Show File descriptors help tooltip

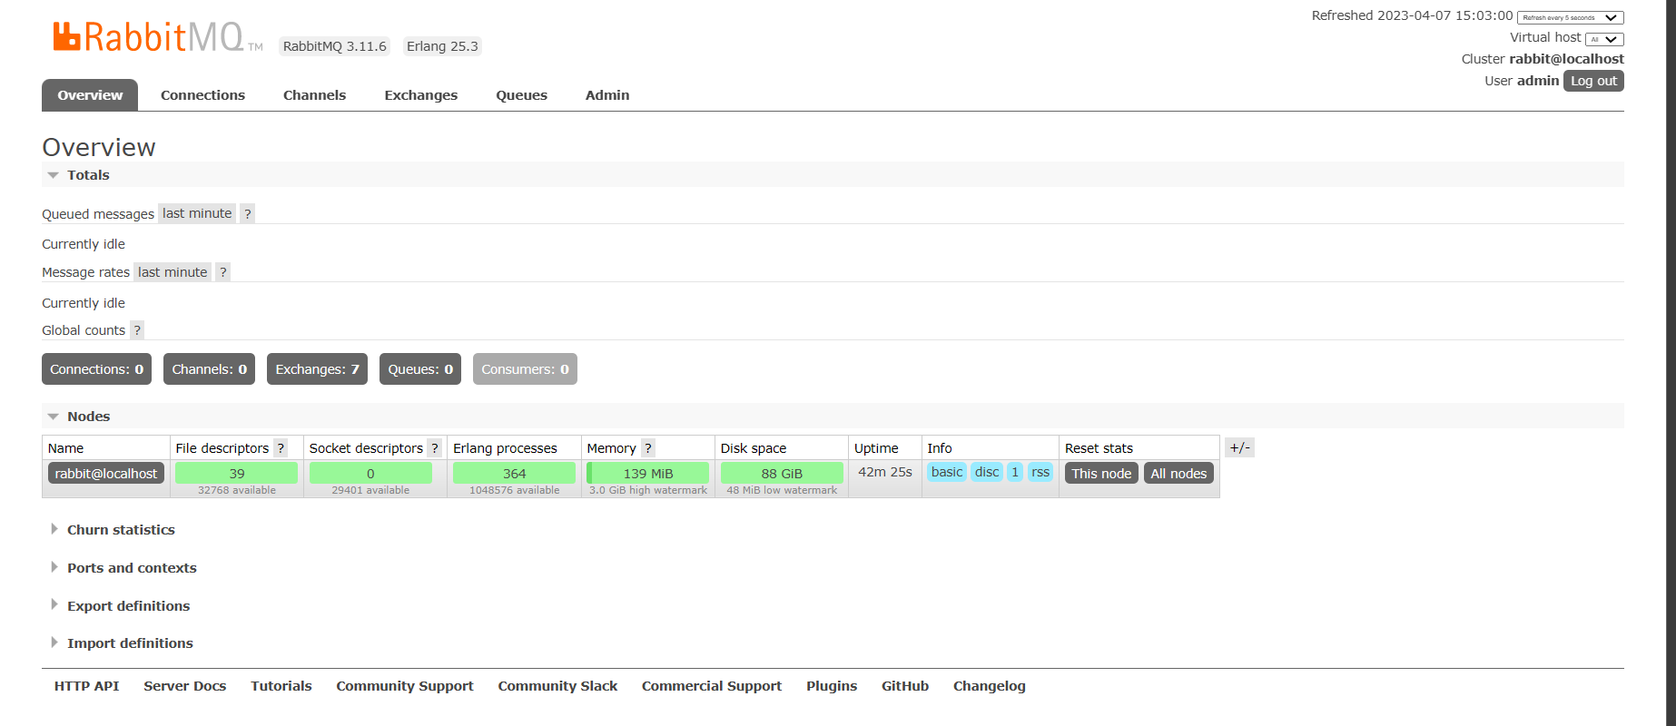point(281,448)
